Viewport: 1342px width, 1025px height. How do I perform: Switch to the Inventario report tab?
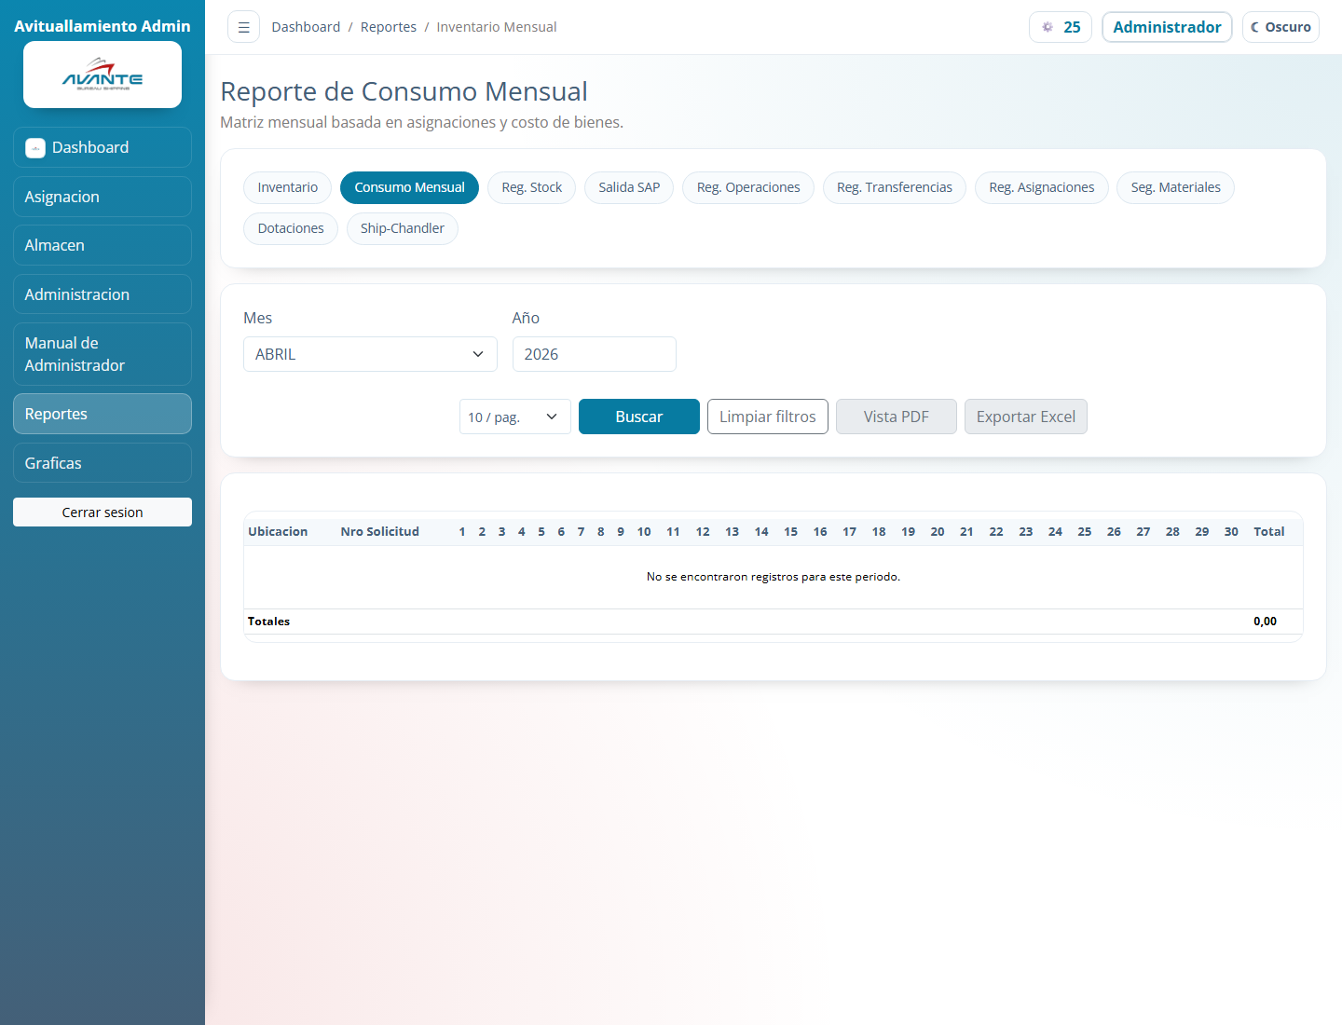click(x=287, y=187)
